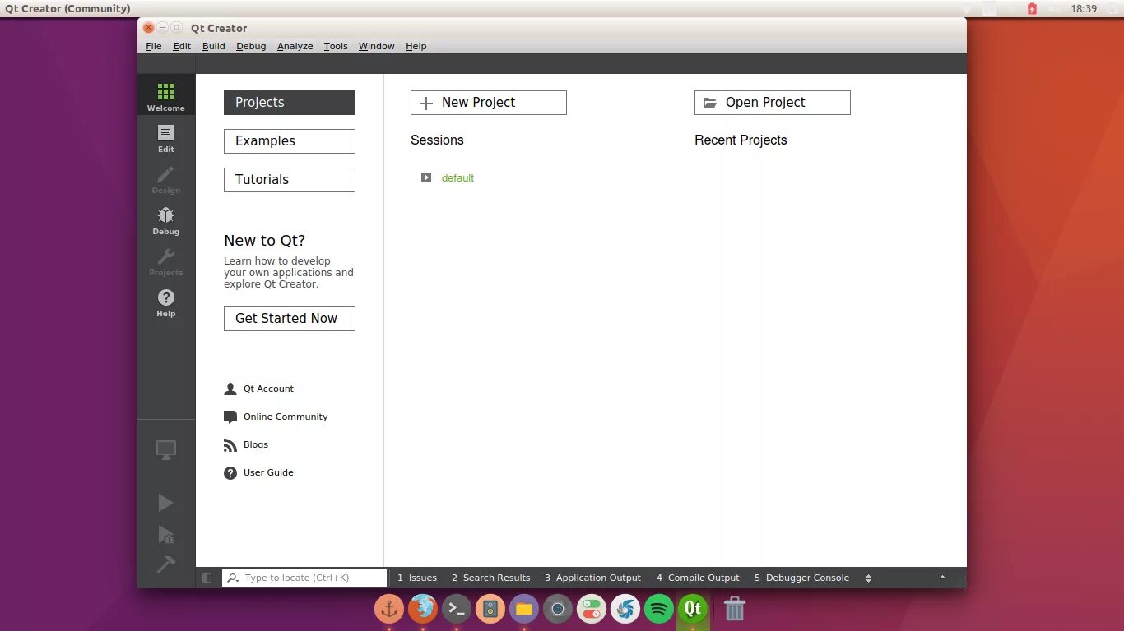Open the Search Results pane
This screenshot has height=631, width=1124.
point(490,578)
